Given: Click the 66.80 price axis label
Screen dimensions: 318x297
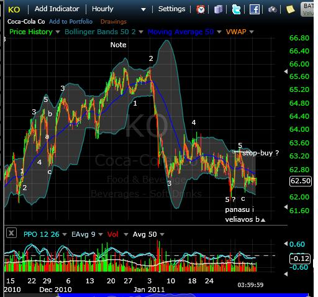Looking at the screenshot, I should pyautogui.click(x=299, y=38).
